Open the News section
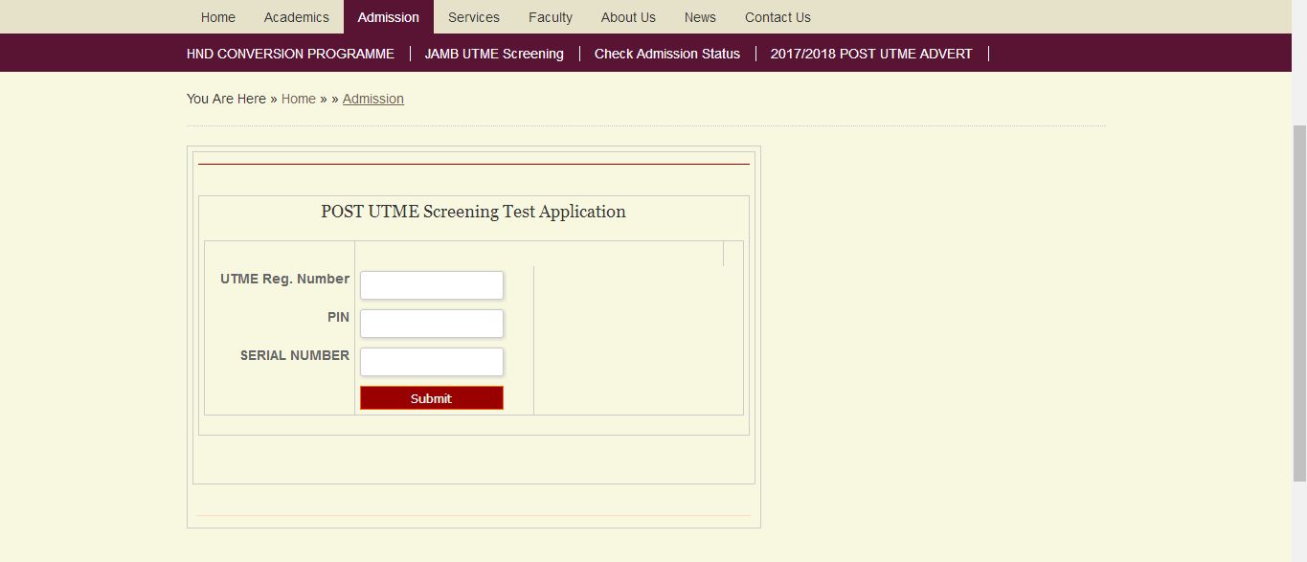This screenshot has height=562, width=1307. [x=700, y=17]
